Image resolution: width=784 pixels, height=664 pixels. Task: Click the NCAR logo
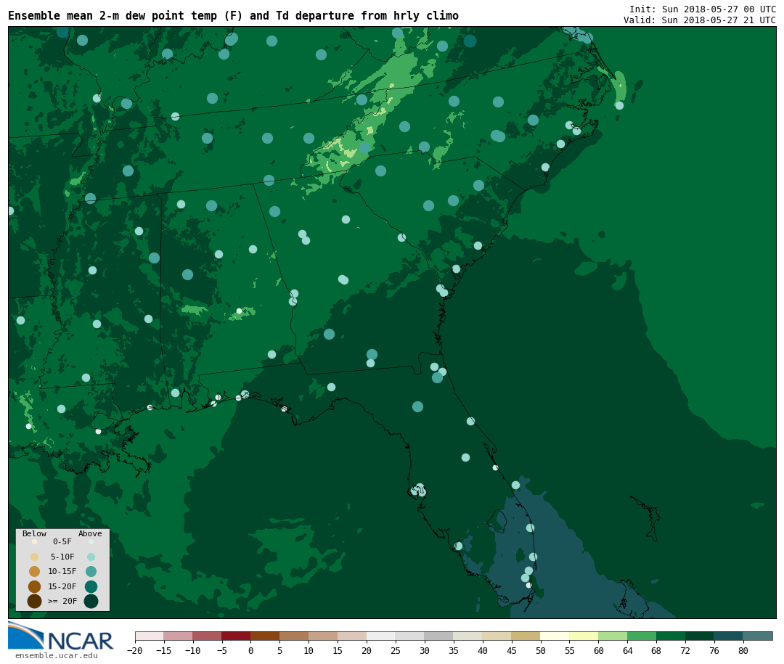coord(60,636)
